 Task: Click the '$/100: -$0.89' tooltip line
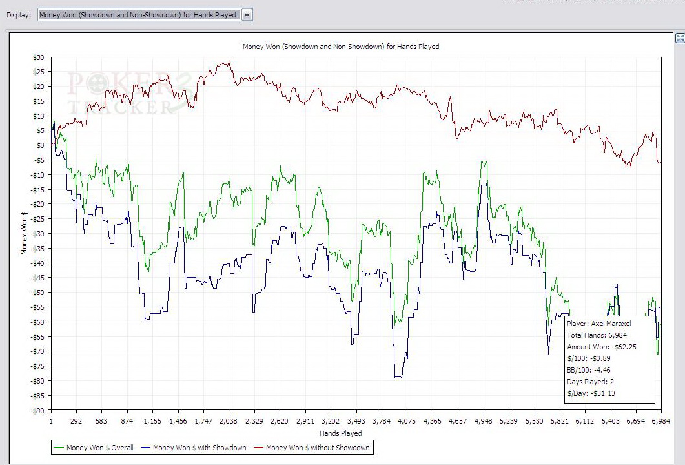[588, 358]
